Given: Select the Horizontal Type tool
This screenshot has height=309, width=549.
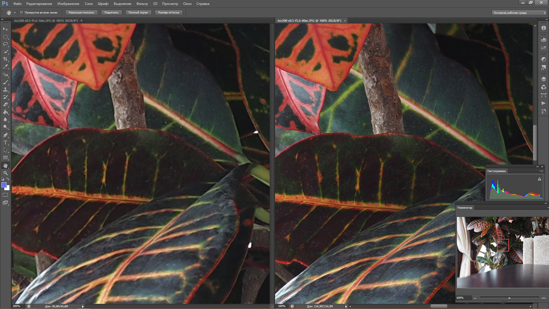Looking at the screenshot, I should tap(5, 142).
